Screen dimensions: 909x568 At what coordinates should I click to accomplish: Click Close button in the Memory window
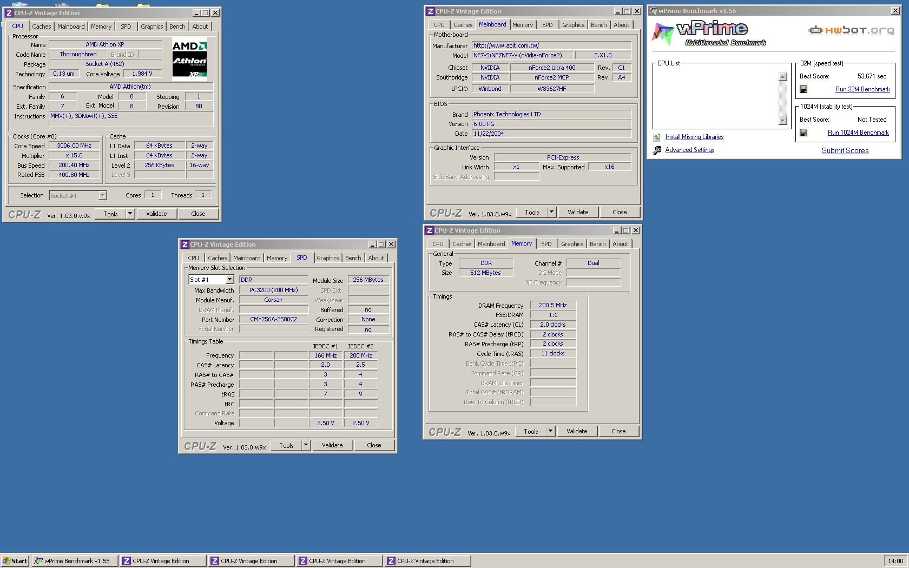[x=618, y=431]
